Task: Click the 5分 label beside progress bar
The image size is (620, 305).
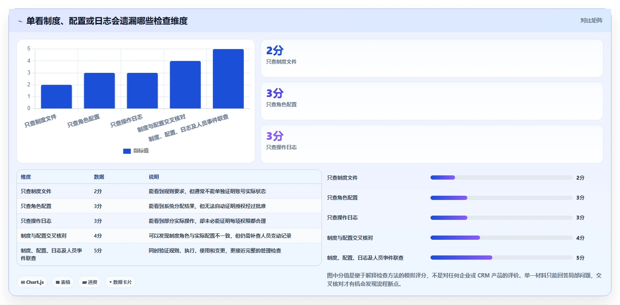Action: 580,258
